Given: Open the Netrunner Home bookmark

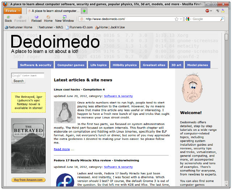Looking at the screenshot, I should point(18,27).
